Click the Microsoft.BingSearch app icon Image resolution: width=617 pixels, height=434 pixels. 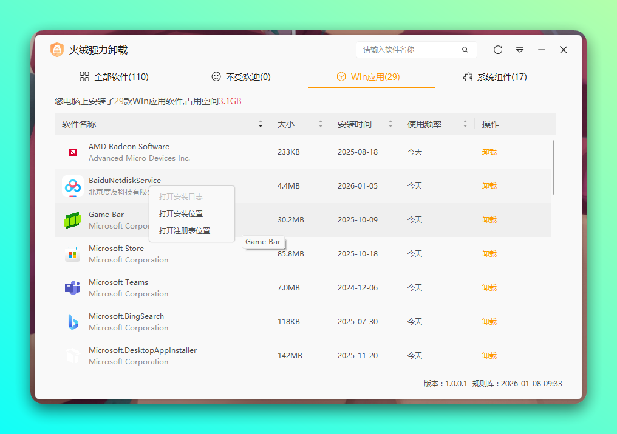click(72, 321)
